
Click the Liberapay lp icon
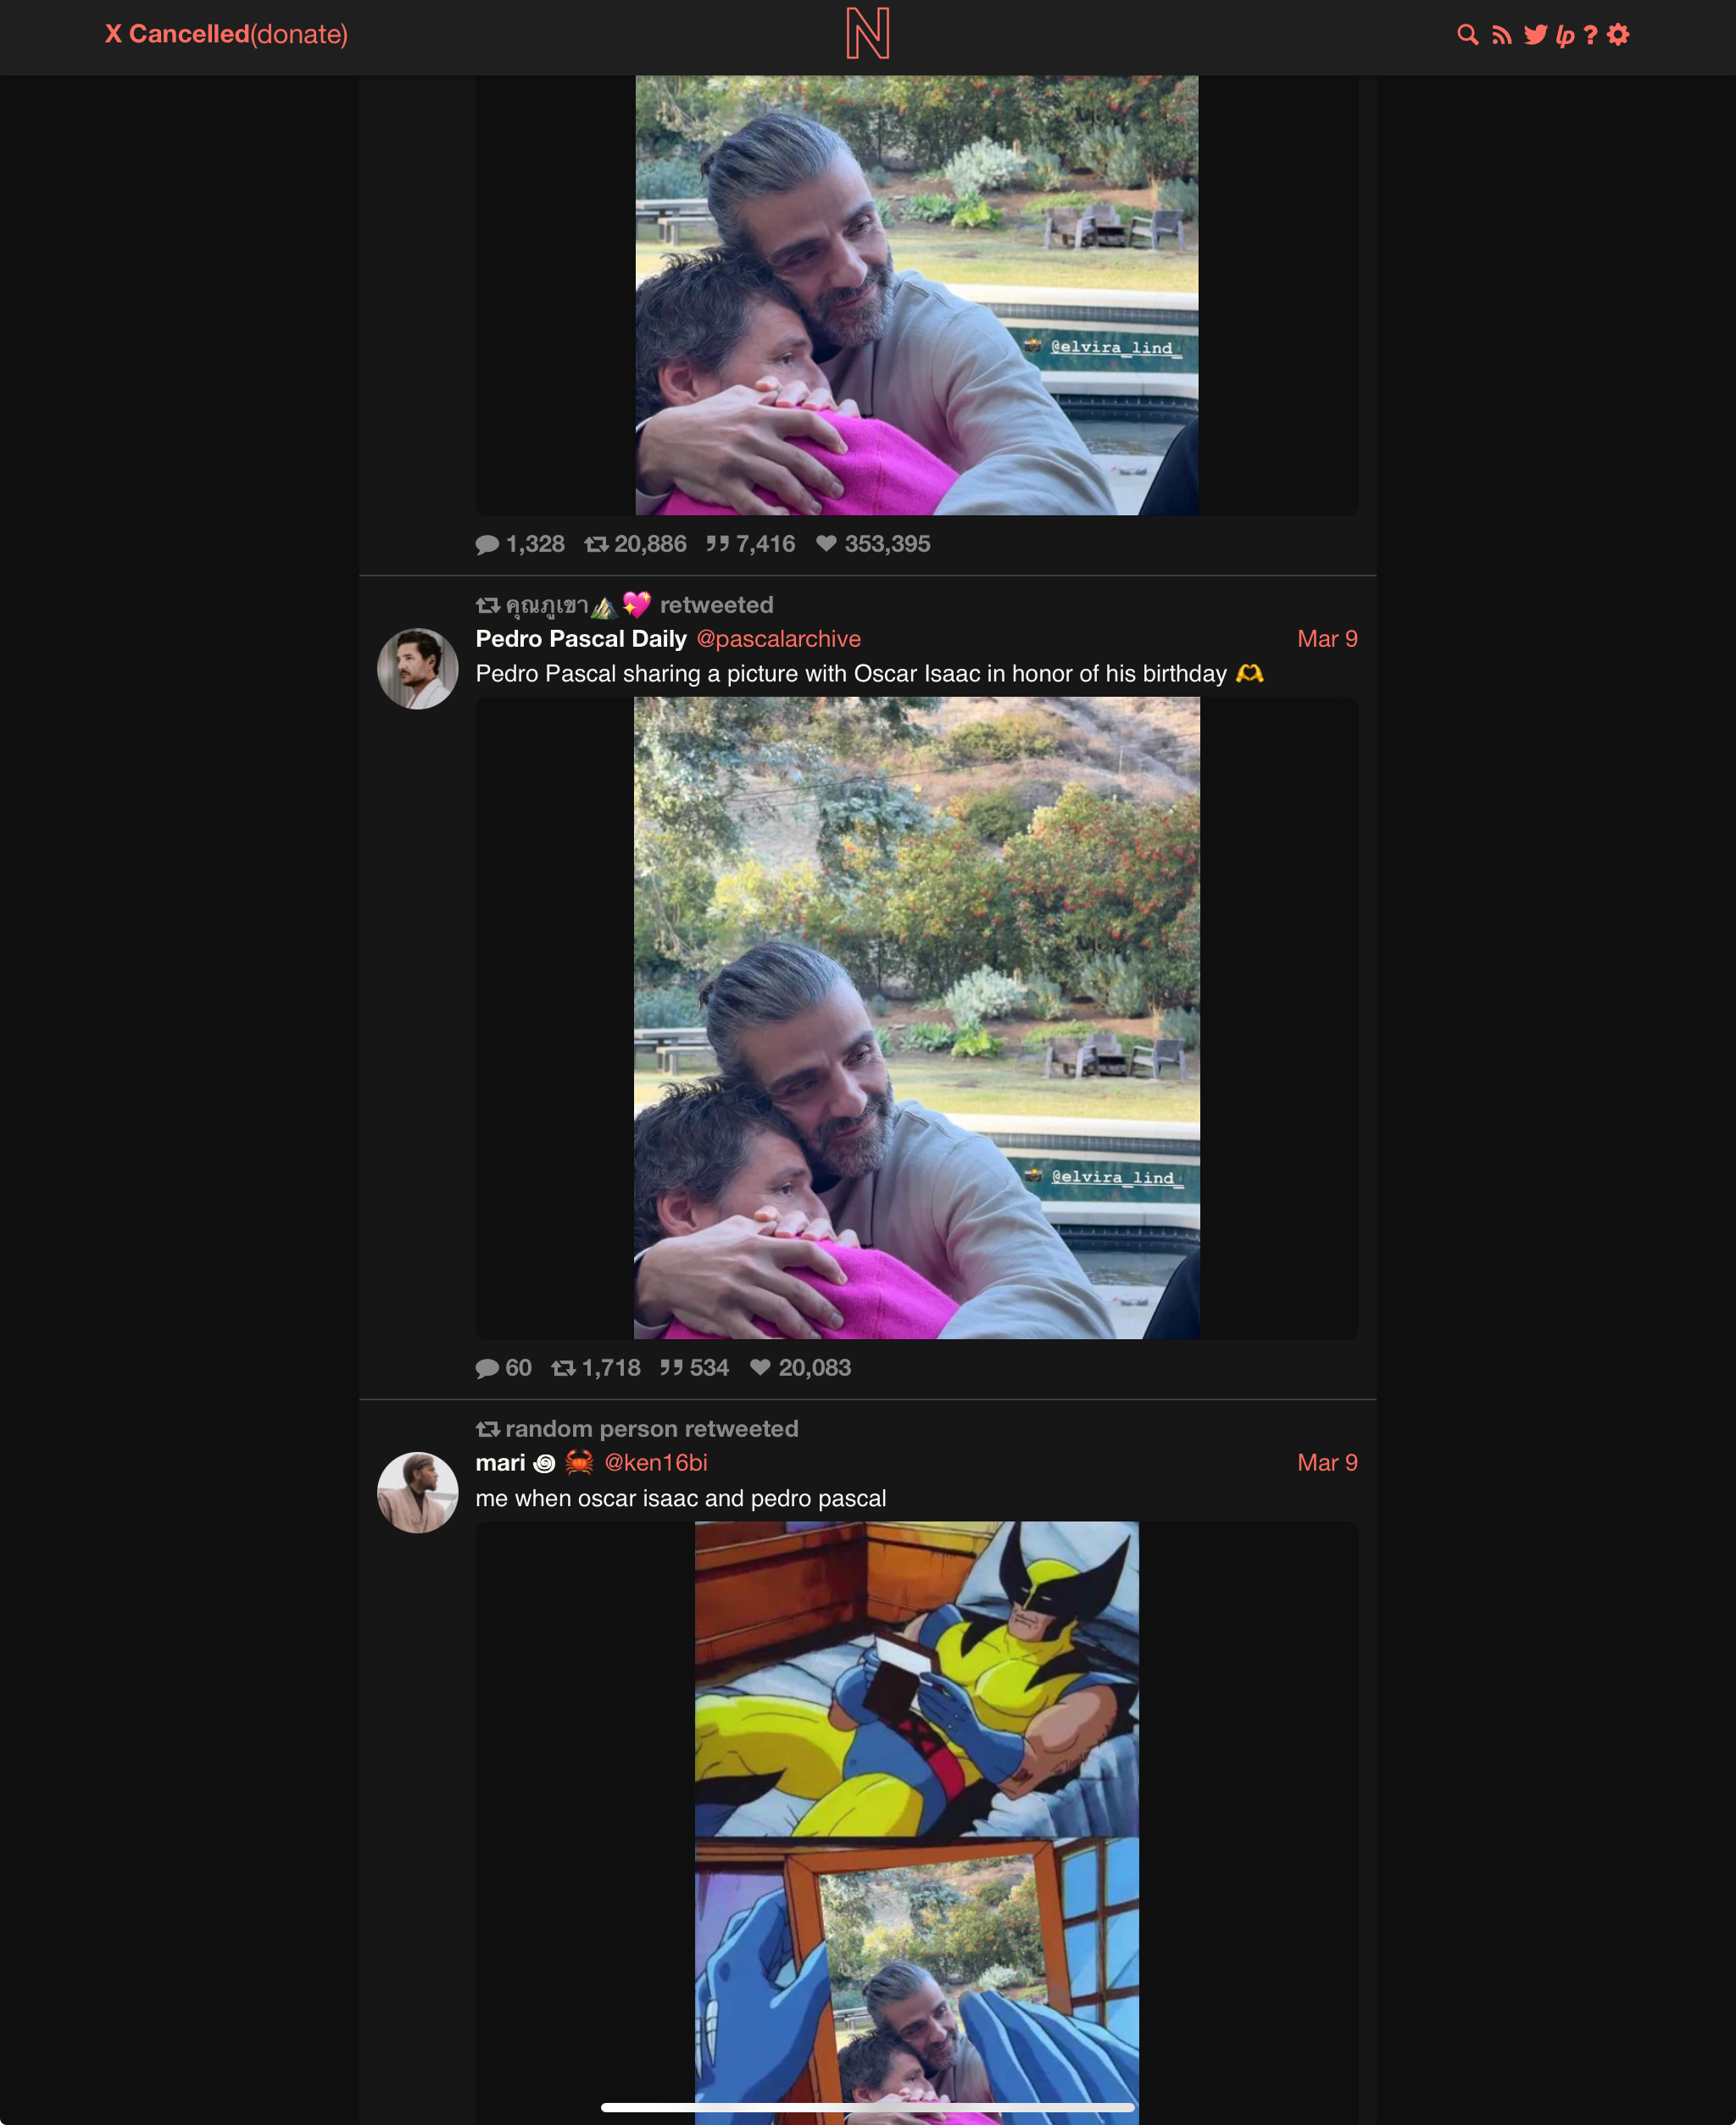[x=1565, y=36]
